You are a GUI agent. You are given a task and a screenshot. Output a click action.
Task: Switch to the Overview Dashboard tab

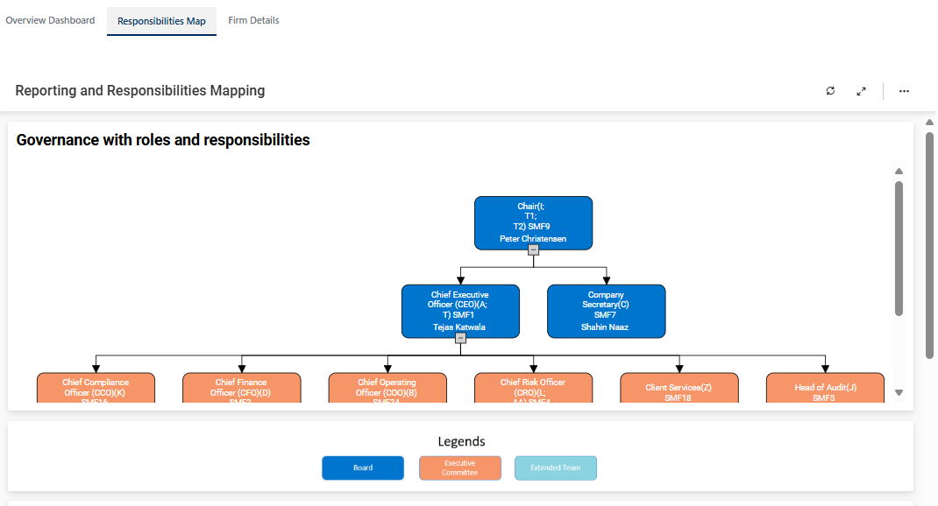click(50, 20)
